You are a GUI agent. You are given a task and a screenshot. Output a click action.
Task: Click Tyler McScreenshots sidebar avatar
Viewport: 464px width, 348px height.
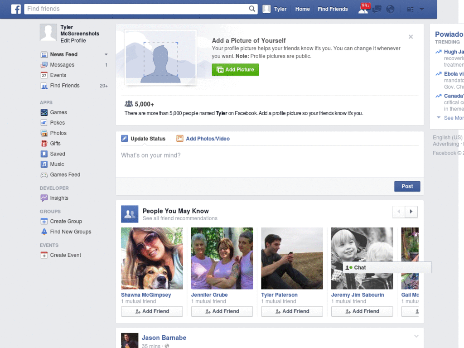click(48, 32)
